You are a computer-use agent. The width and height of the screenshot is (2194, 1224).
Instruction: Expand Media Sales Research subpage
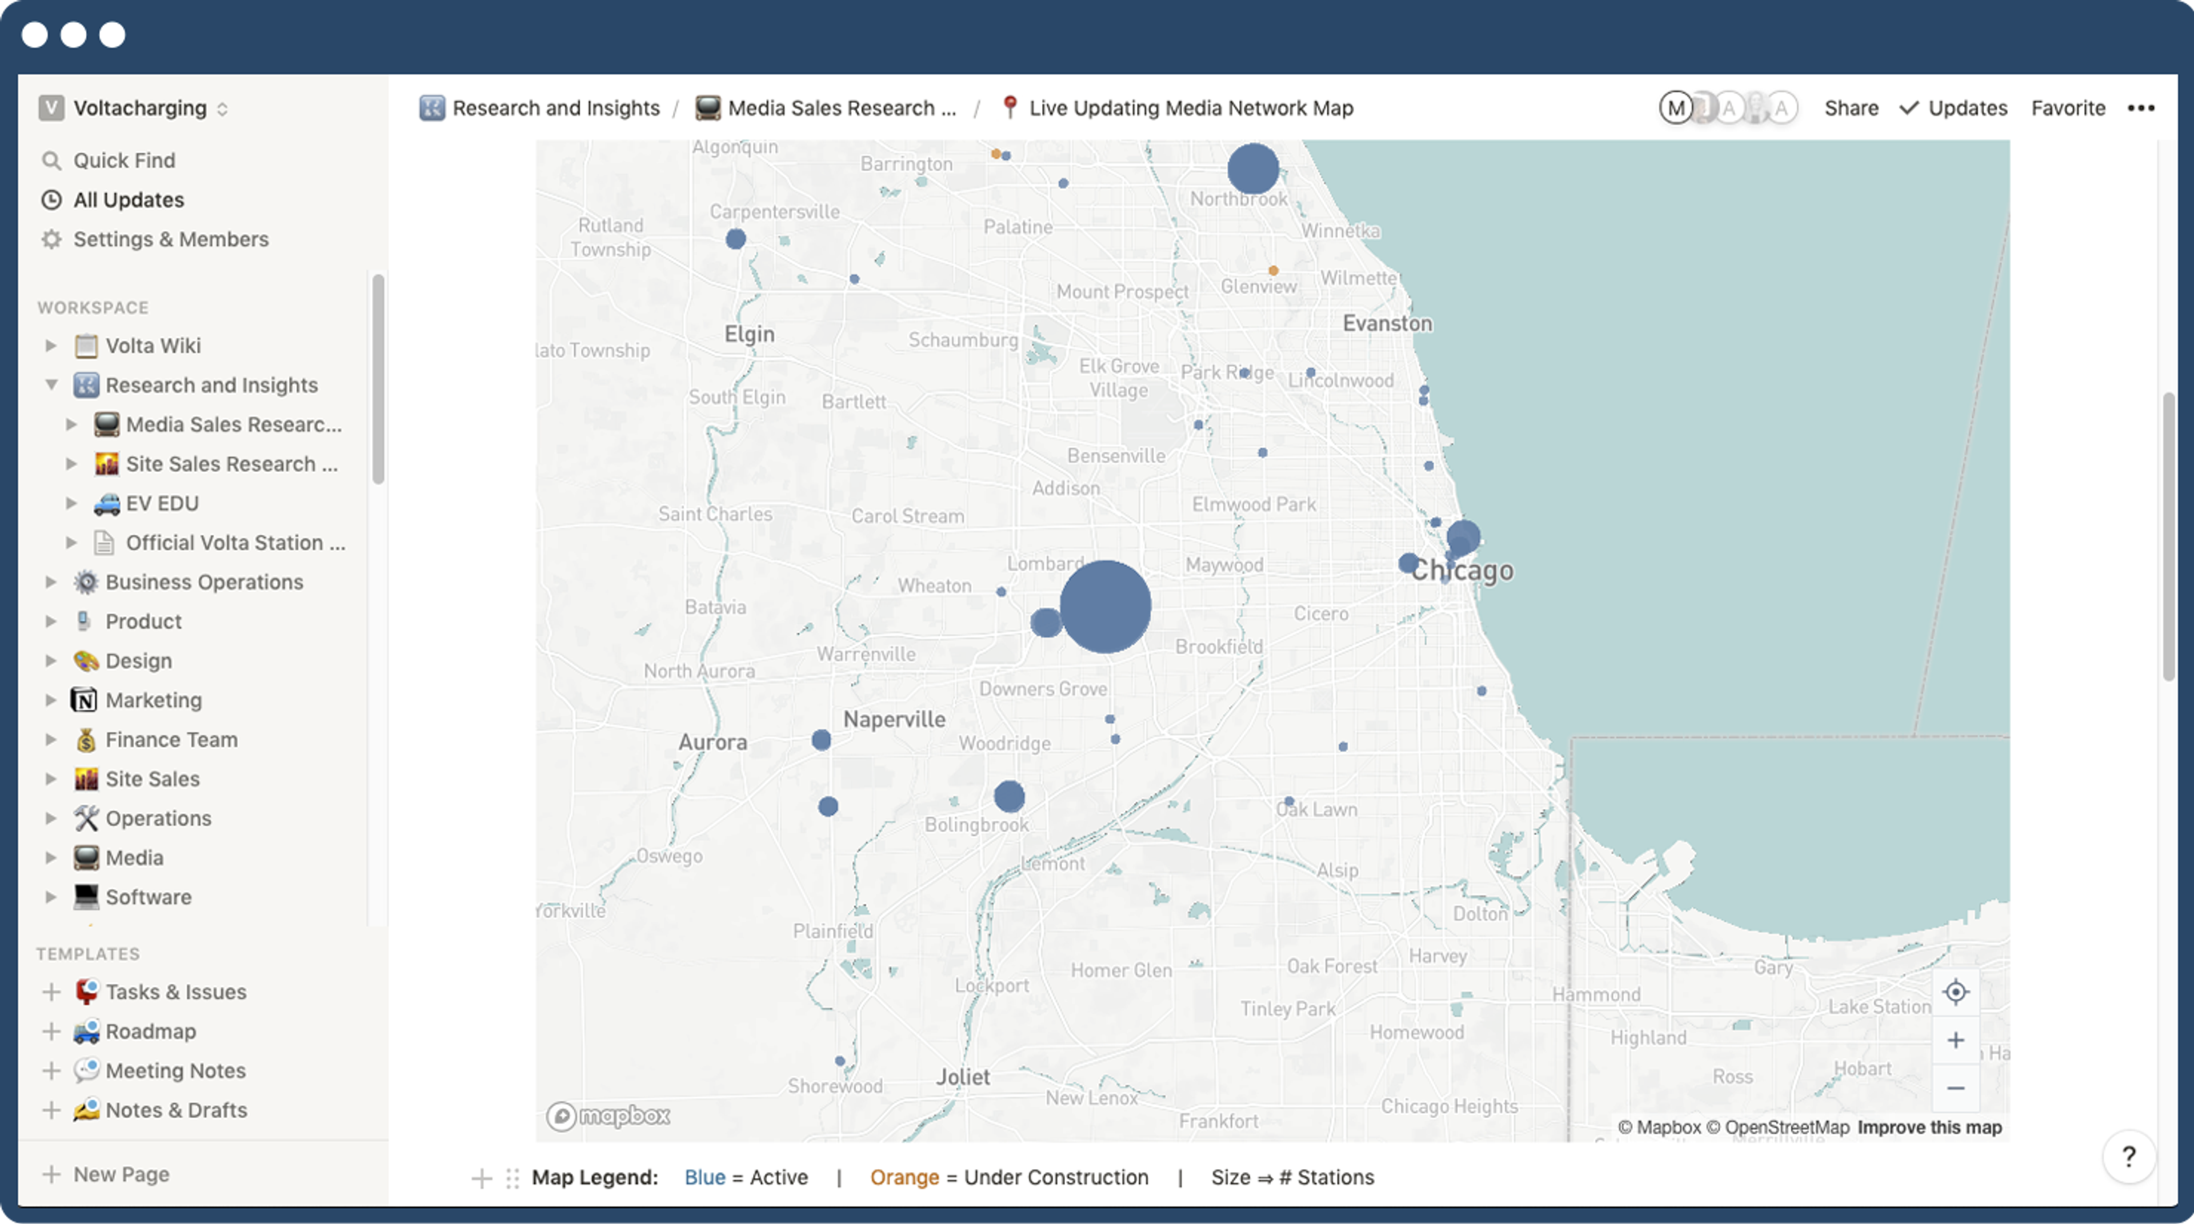coord(71,424)
